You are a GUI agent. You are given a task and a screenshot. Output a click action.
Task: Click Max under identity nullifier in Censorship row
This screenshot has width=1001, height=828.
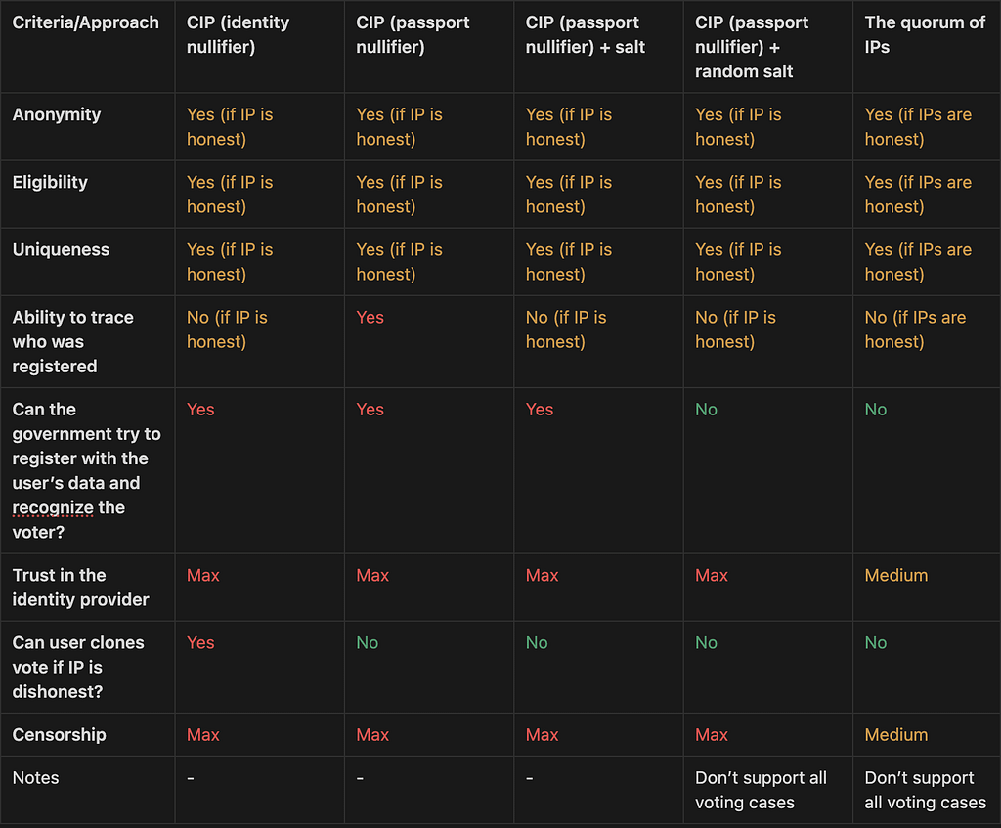tap(203, 735)
